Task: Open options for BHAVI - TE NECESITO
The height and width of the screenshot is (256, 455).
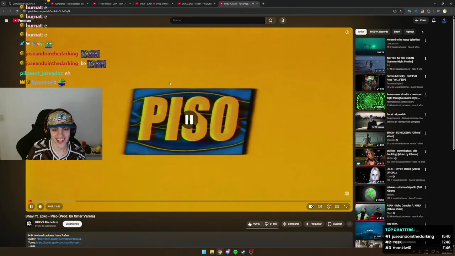Action: click(425, 133)
